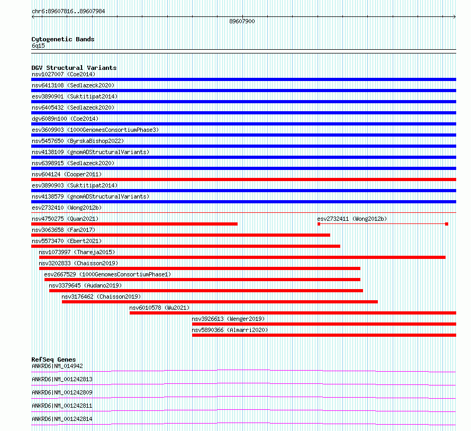Click the nsv3176462 (Chaisson2019) label
Image resolution: width=471 pixels, height=431 pixels.
point(101,297)
